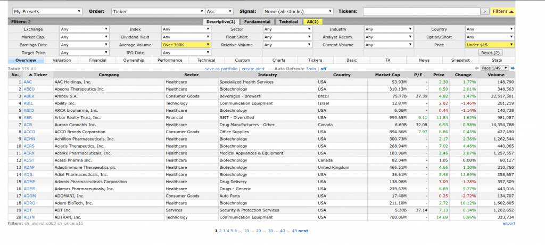Open the Asc sort direction dropdown
The image size is (545, 245).
(x=219, y=12)
